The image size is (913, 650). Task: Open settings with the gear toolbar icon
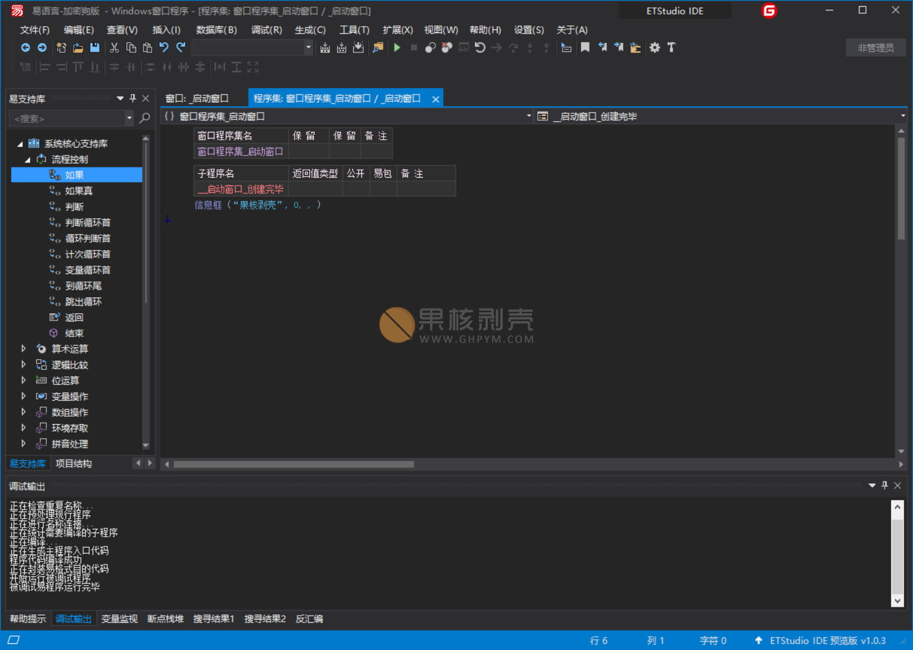(655, 48)
